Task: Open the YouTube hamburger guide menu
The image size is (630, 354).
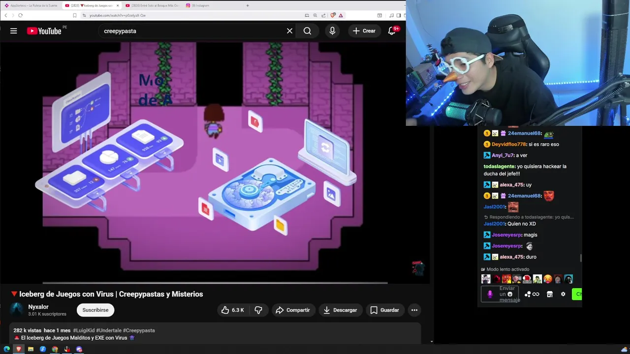Action: (x=14, y=31)
